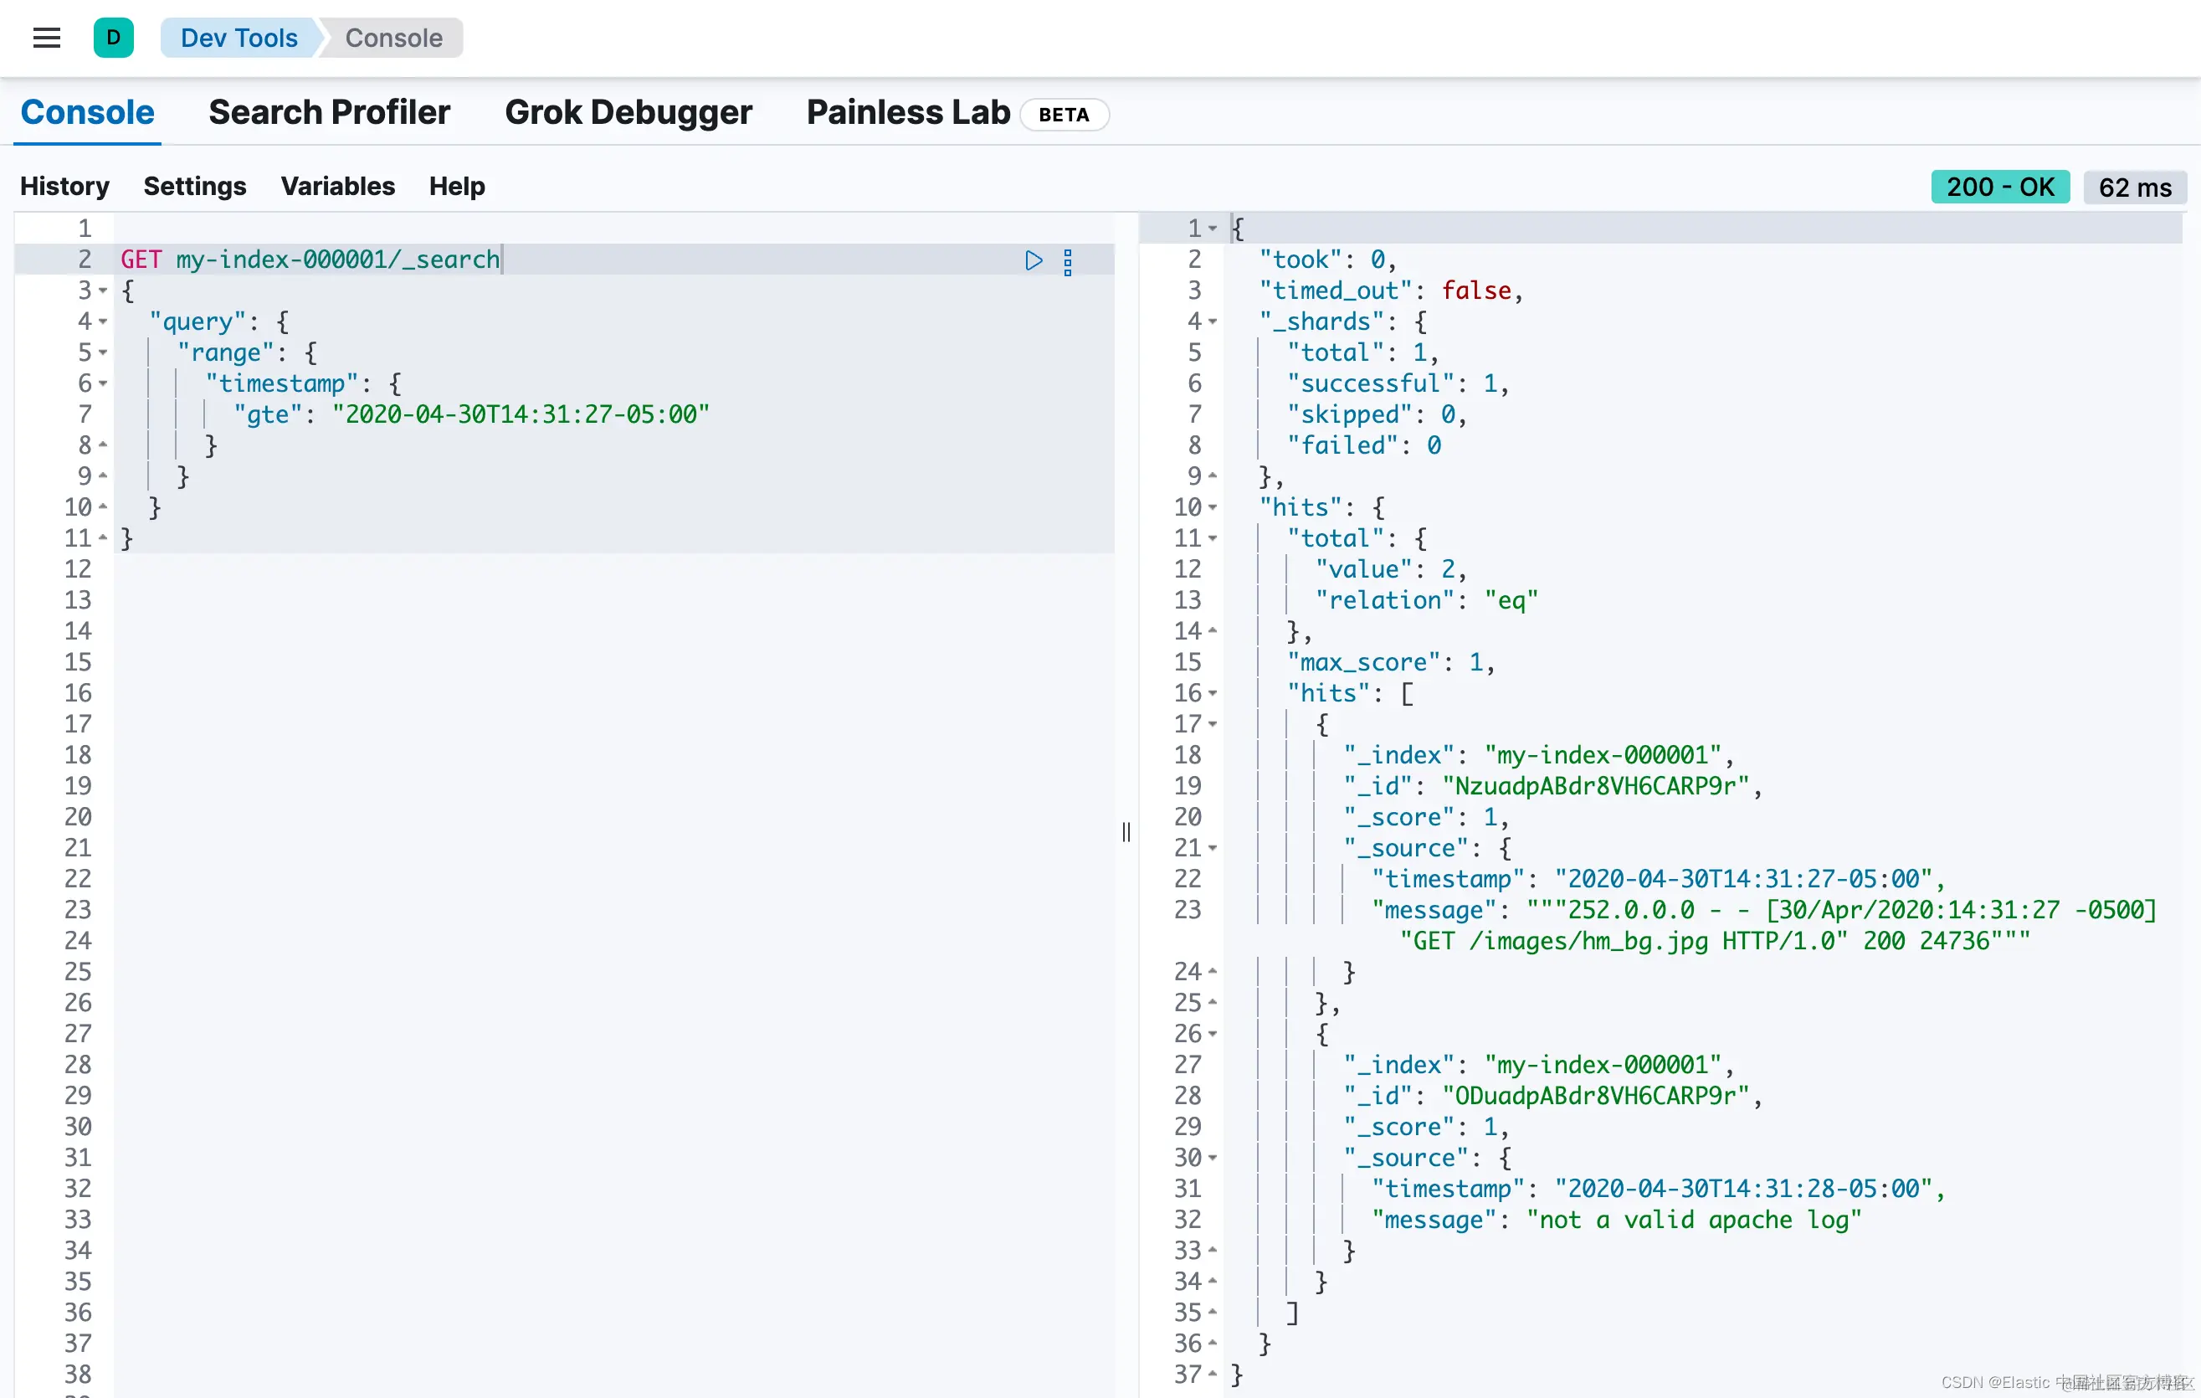The height and width of the screenshot is (1398, 2201).
Task: Open the request options three-dot menu
Action: 1068,262
